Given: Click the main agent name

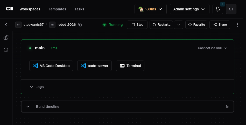Looking at the screenshot, I should coord(40,48).
